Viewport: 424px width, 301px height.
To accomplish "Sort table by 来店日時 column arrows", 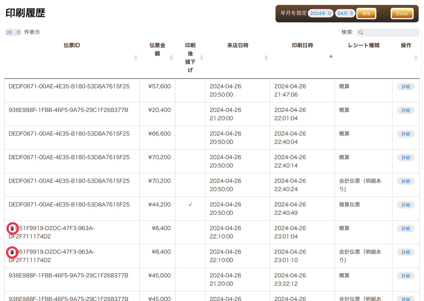I will (266, 58).
